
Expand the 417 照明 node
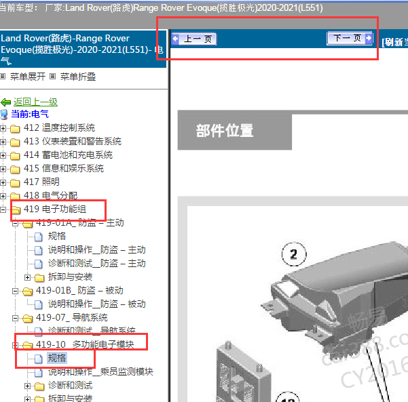[x=3, y=182]
